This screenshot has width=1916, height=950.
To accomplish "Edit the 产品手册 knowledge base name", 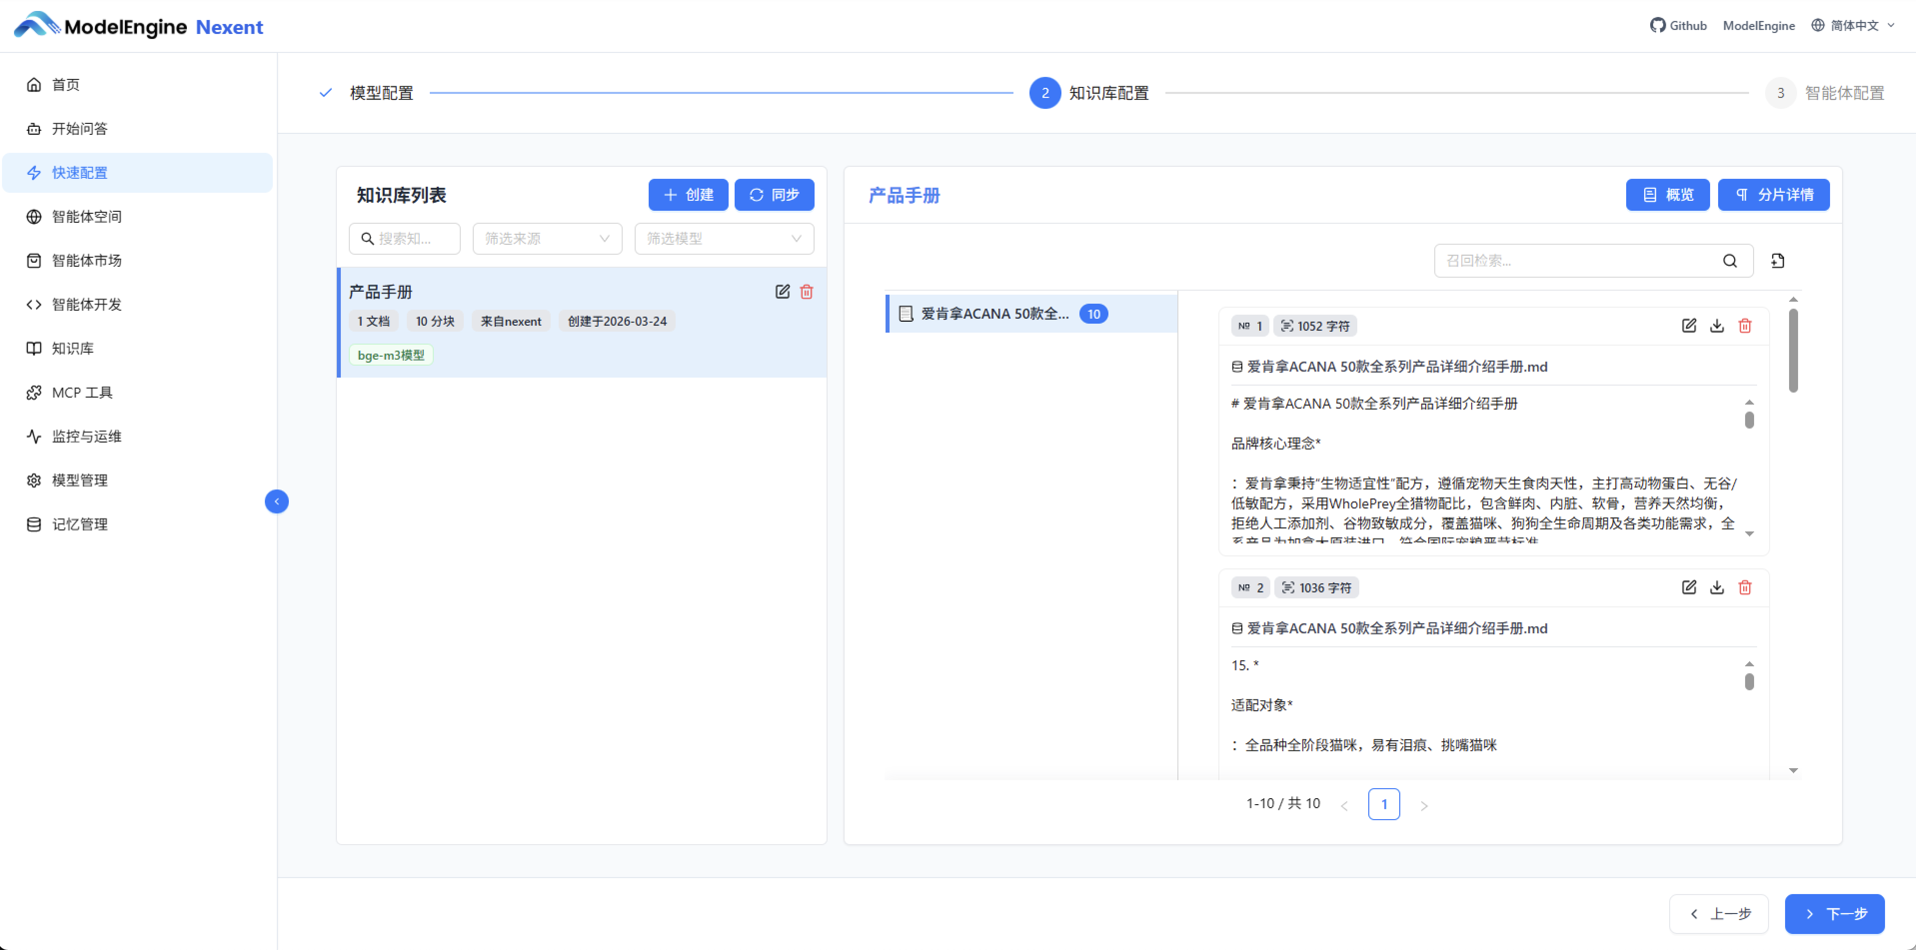I will [782, 291].
